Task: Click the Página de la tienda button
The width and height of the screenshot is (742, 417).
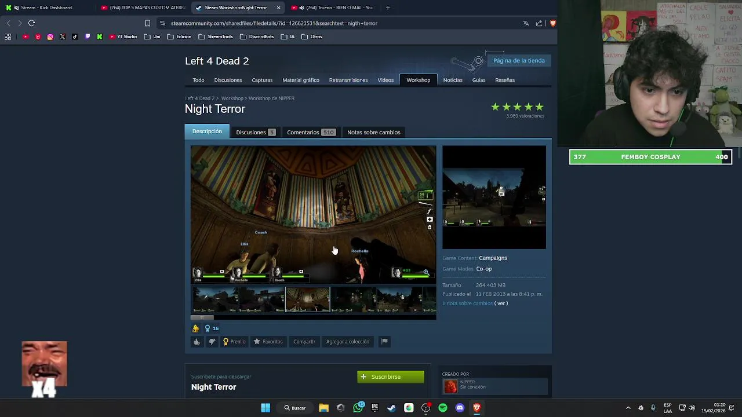Action: (x=519, y=60)
